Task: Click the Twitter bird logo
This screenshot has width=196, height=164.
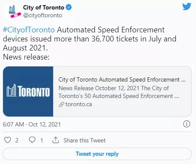Action: point(187,6)
